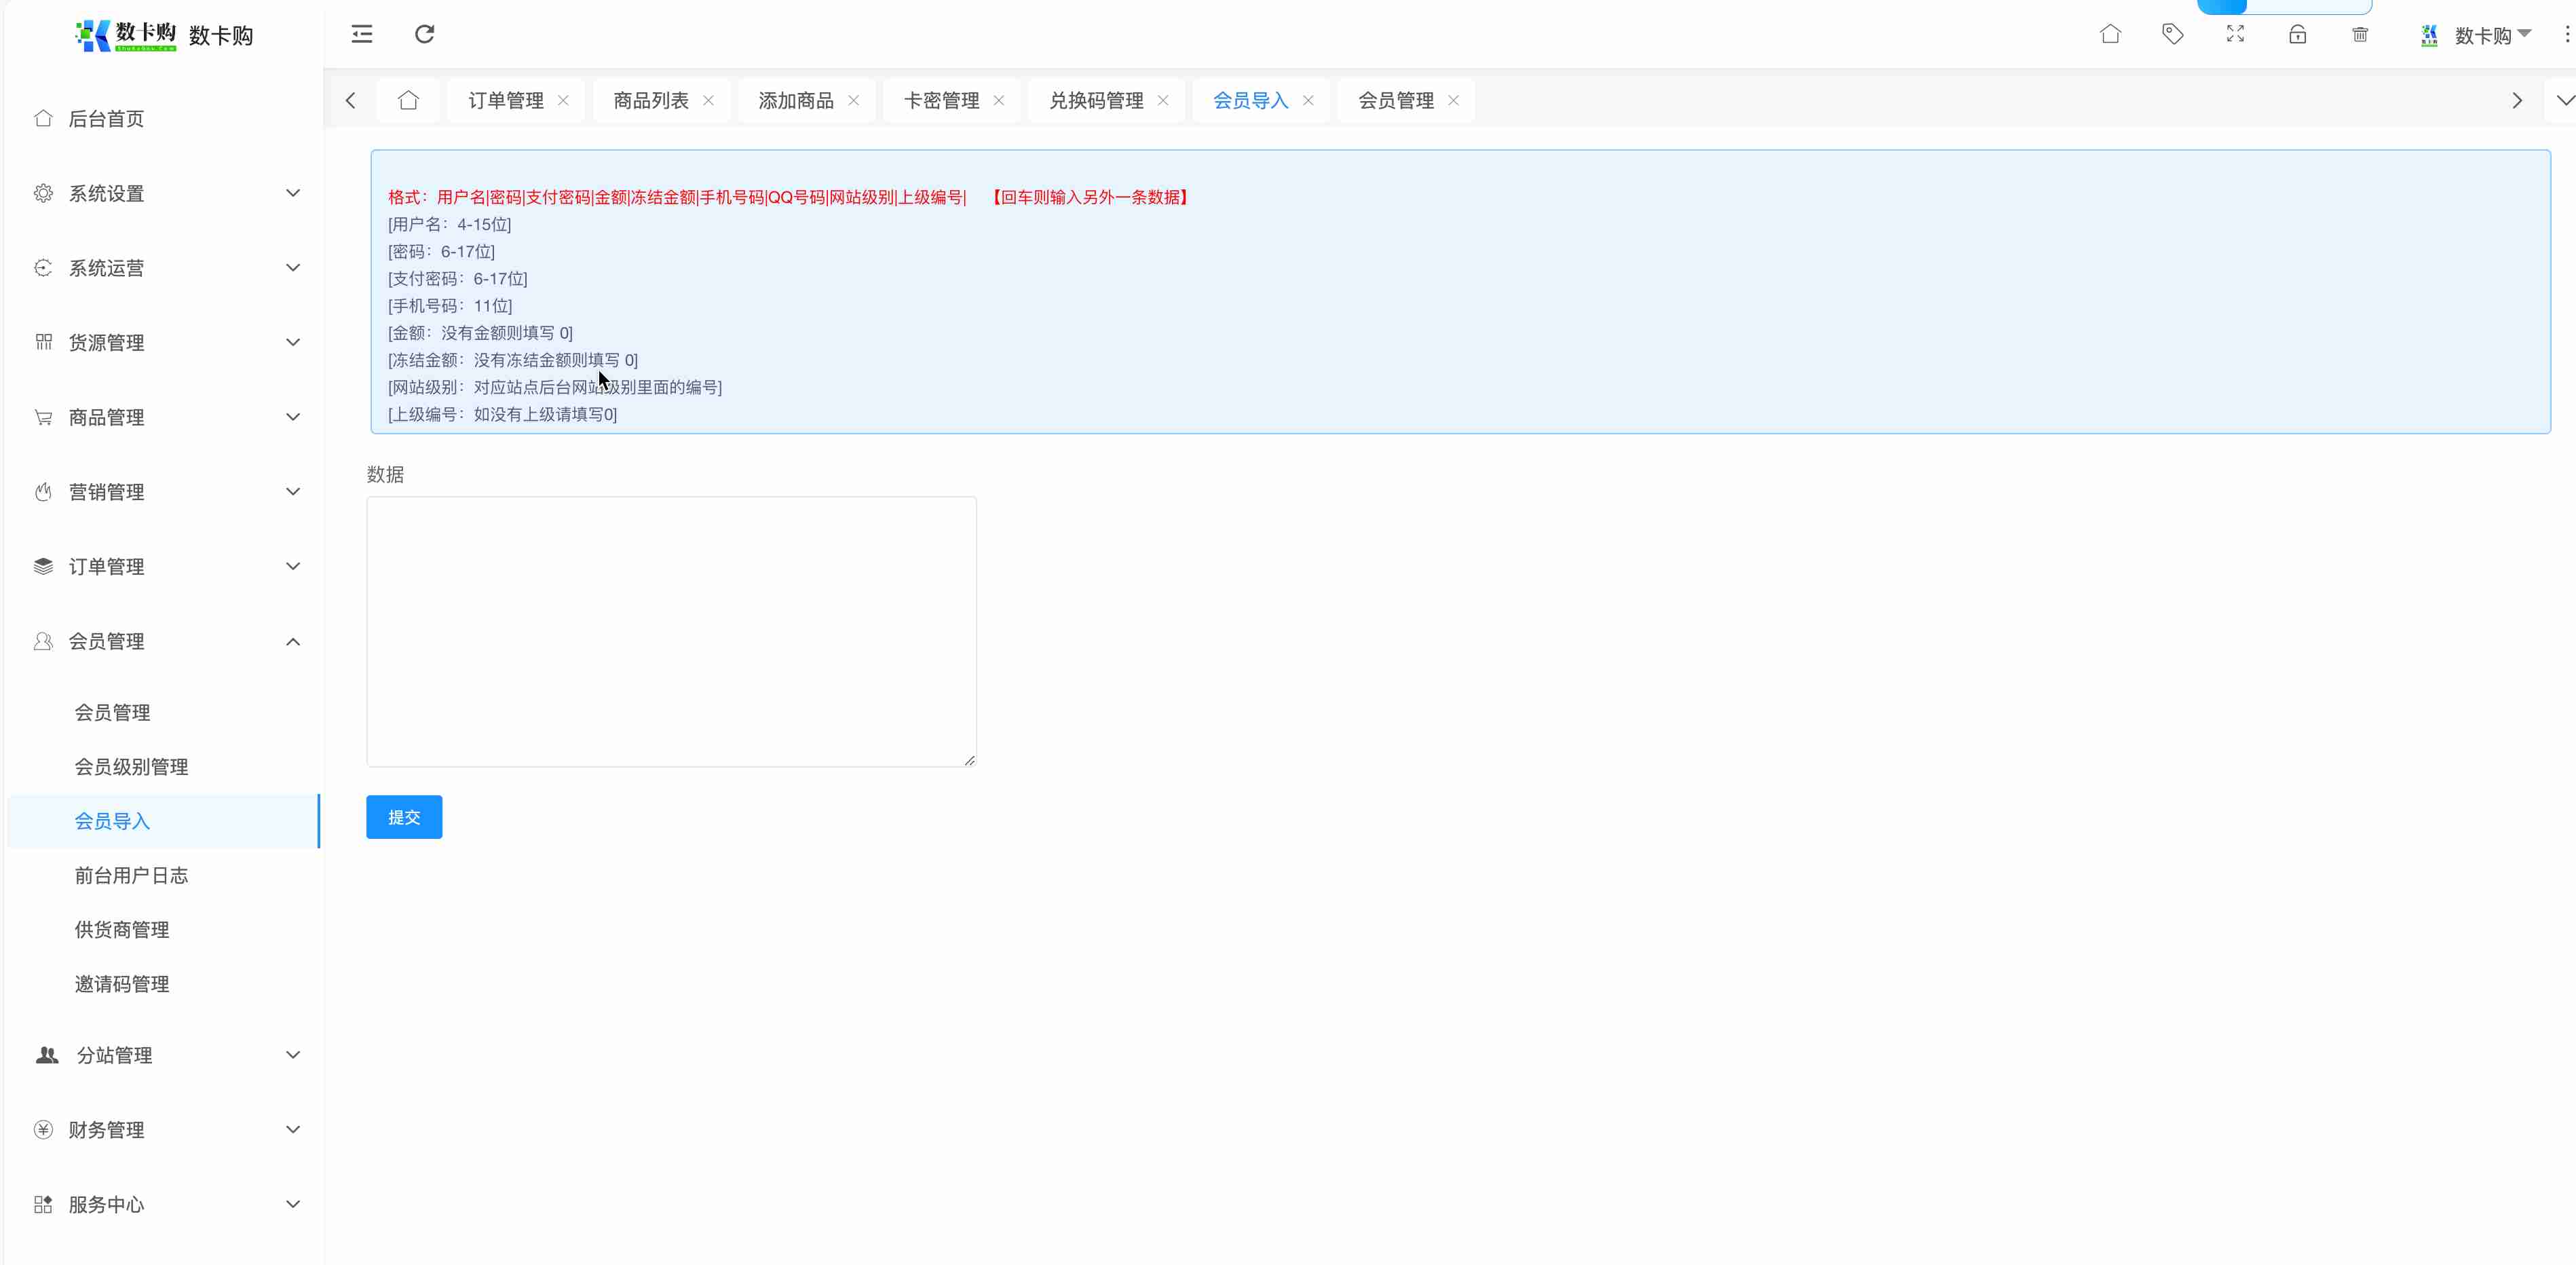The width and height of the screenshot is (2576, 1265).
Task: Toggle fullscreen with the expand icon
Action: click(2235, 34)
